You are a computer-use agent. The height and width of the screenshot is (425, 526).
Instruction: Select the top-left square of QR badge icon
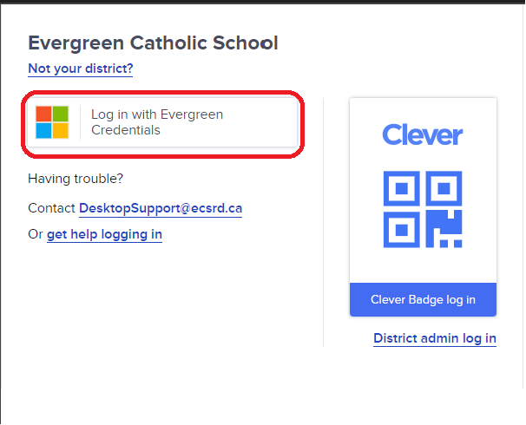point(402,188)
